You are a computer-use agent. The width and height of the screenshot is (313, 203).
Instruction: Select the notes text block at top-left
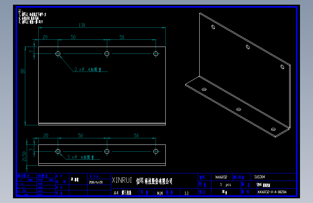coord(32,16)
